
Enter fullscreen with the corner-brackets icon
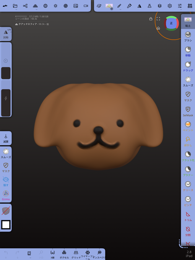(159, 19)
